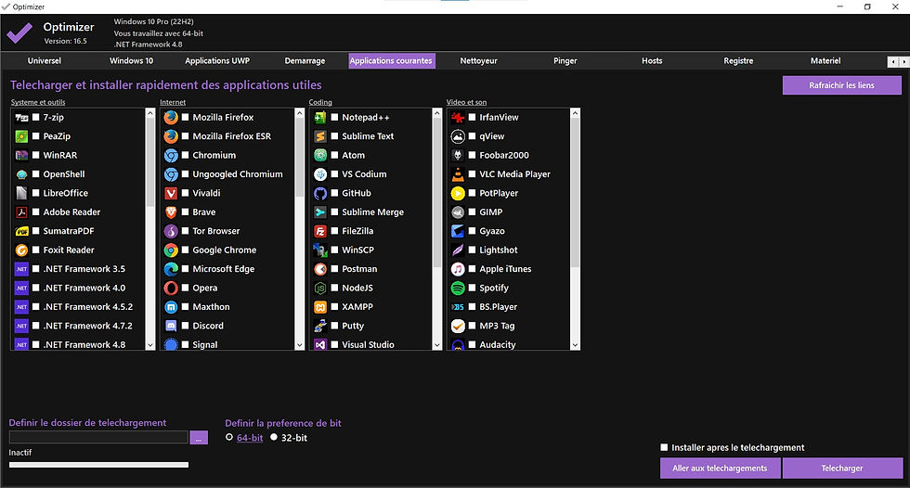
Task: Open the Windows 10 tab
Action: 131,61
